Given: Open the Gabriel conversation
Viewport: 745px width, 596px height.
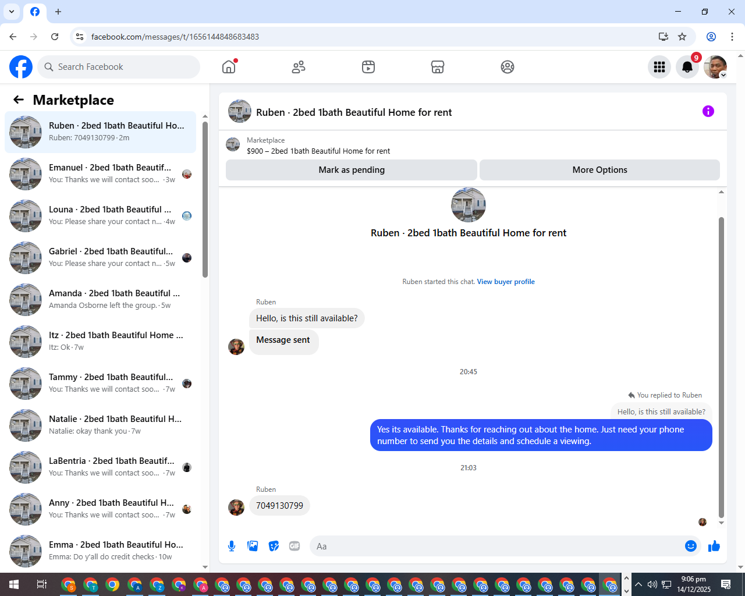Looking at the screenshot, I should (x=100, y=258).
